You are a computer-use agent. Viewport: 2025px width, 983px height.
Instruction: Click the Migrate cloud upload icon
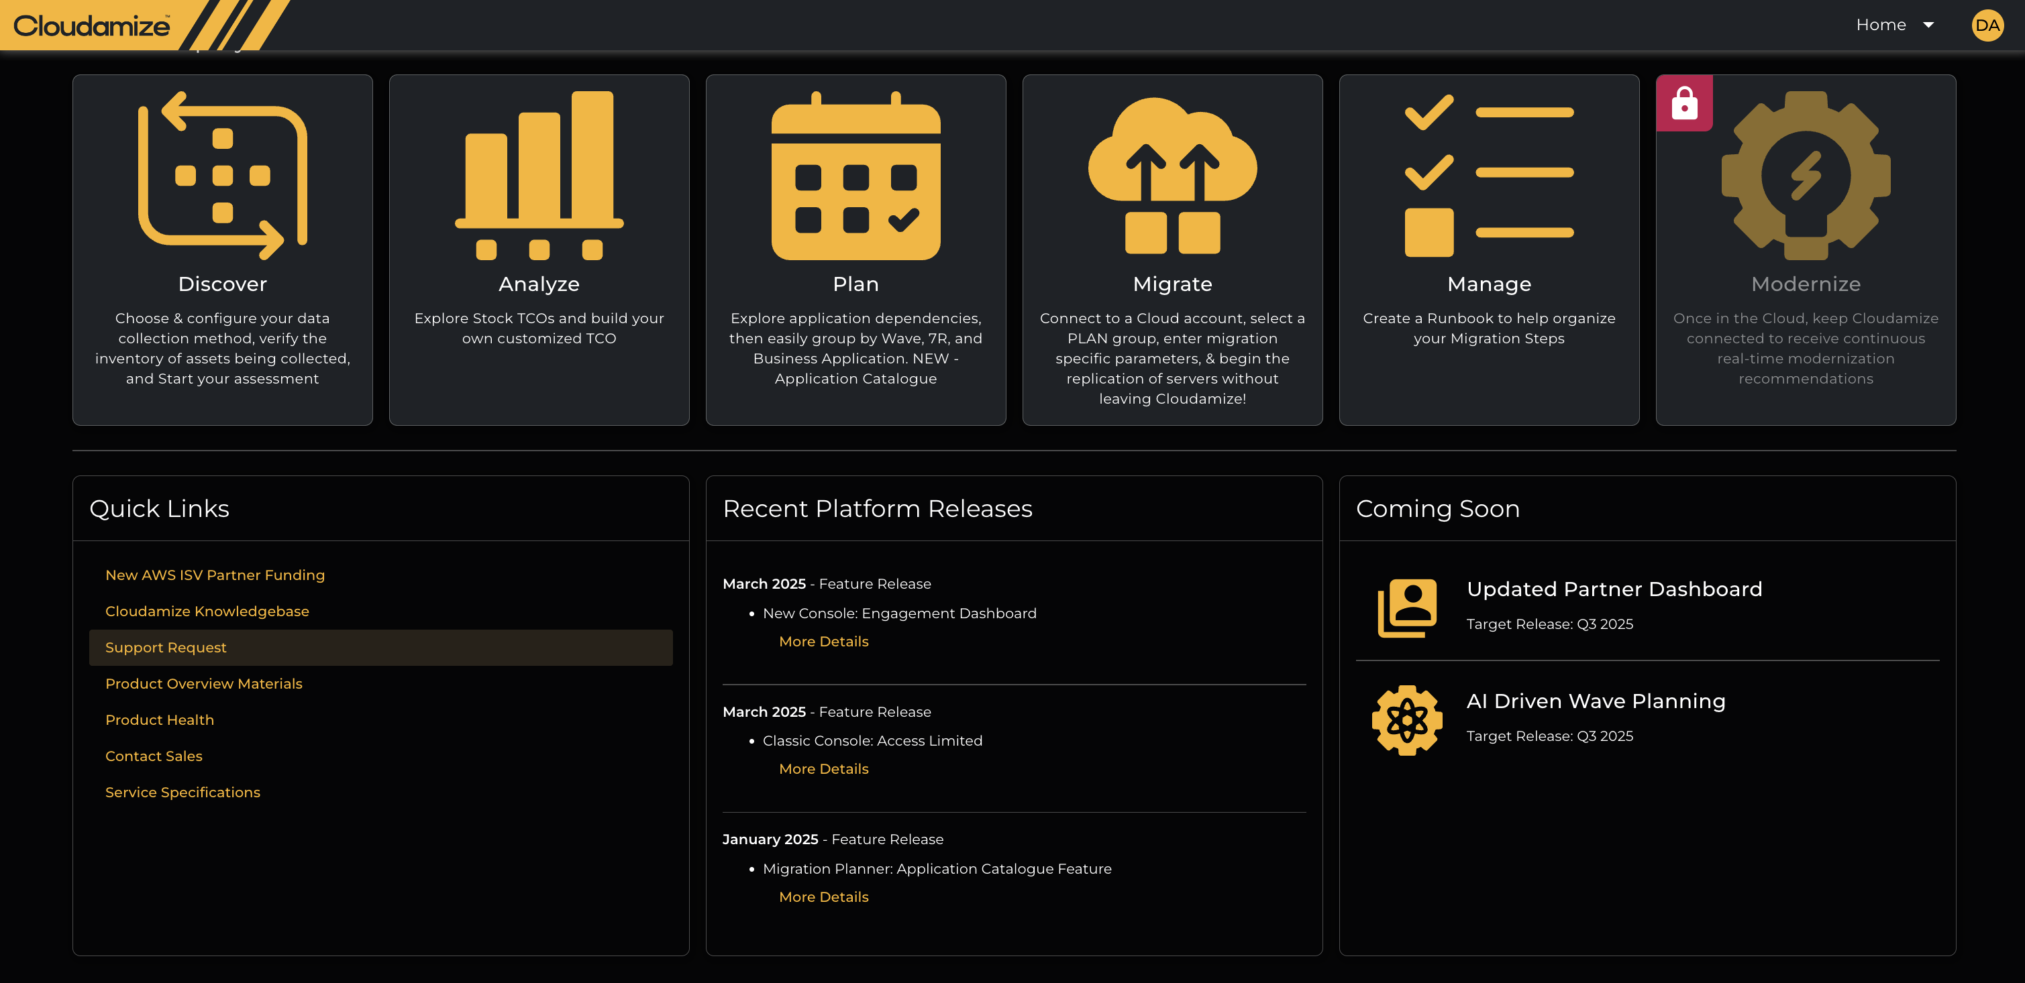[1172, 175]
